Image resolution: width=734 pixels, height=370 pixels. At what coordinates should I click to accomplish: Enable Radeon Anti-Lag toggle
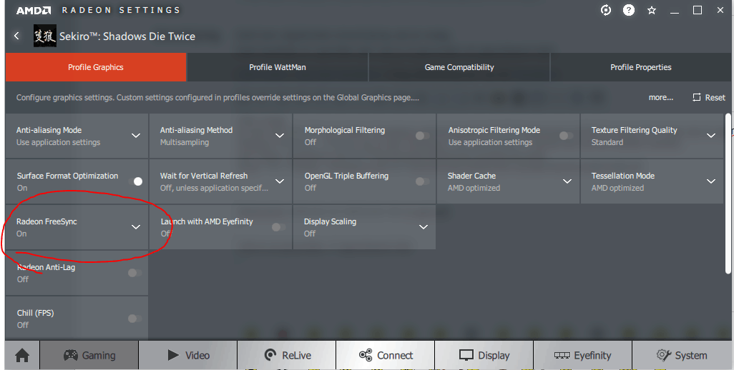(x=134, y=273)
